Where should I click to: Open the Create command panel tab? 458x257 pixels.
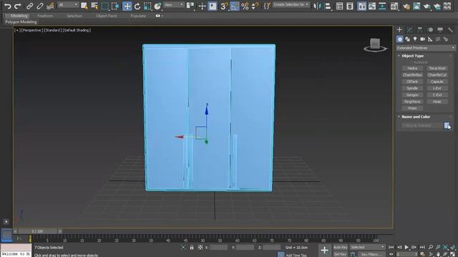click(399, 30)
